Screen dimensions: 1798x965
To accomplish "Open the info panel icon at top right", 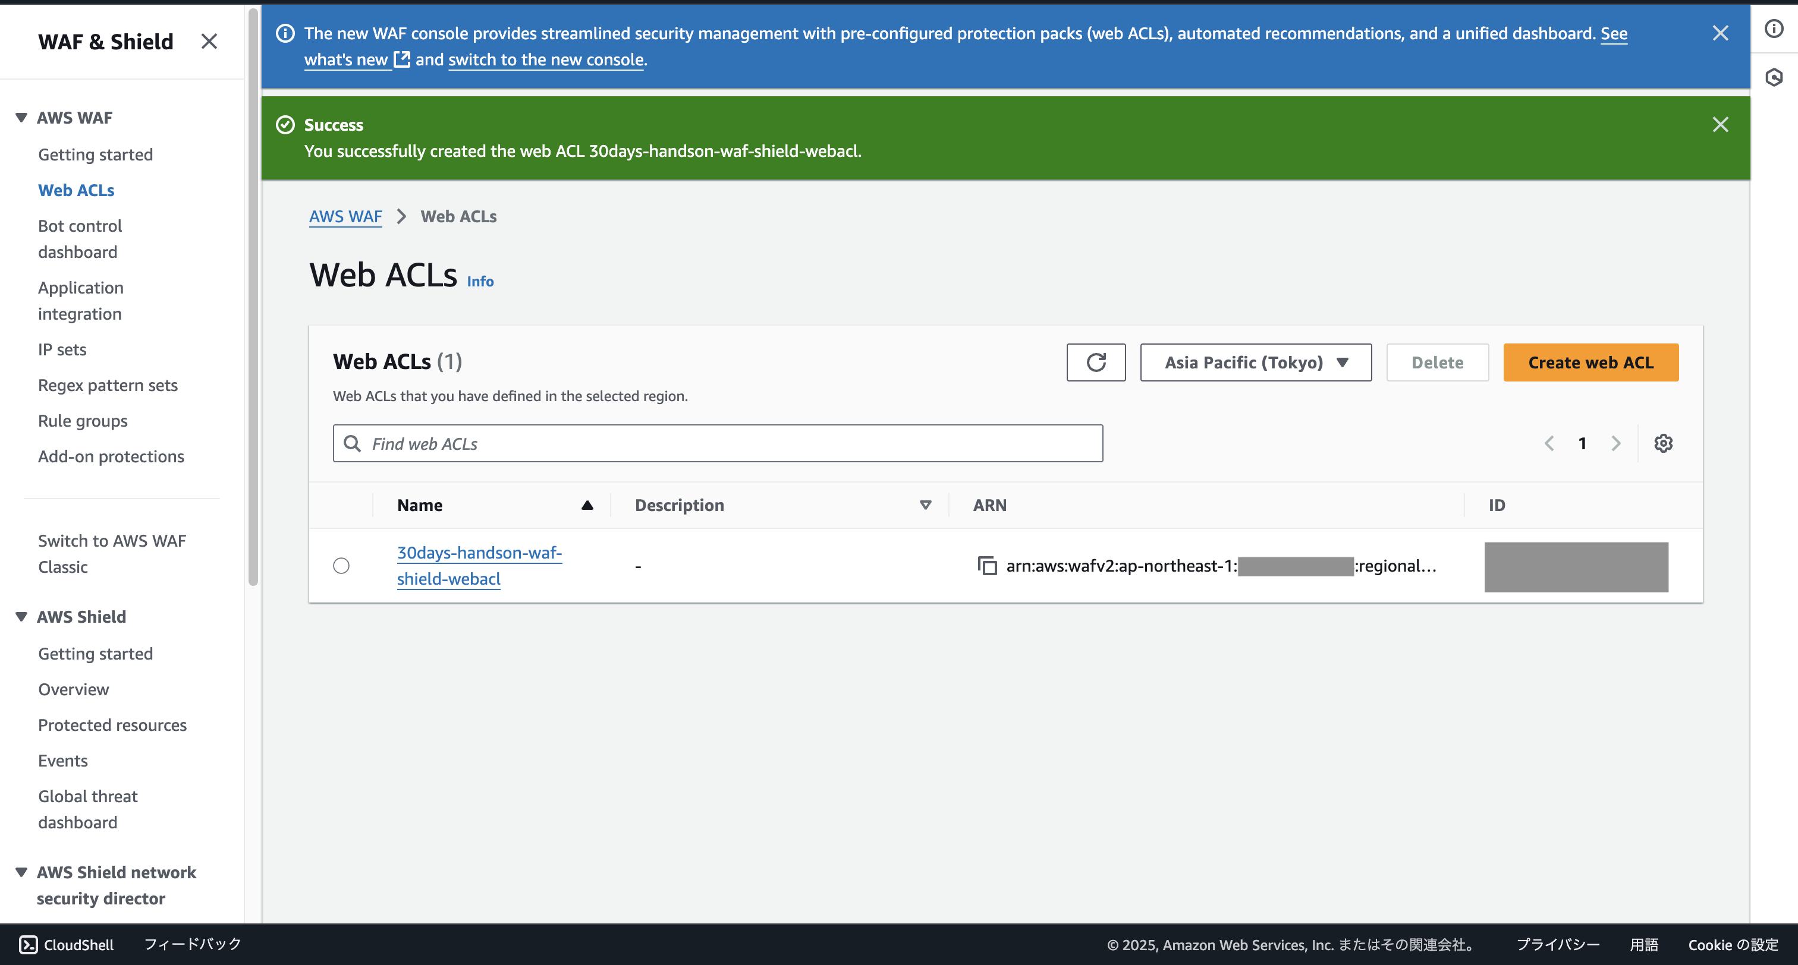I will (1774, 29).
